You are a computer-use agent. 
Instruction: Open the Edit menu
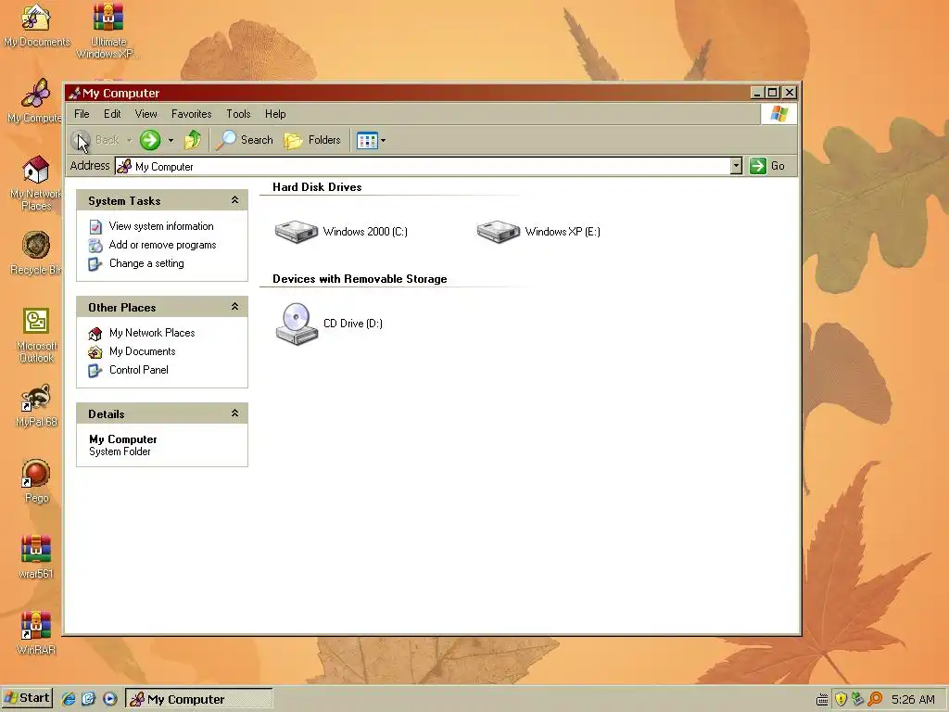coord(112,114)
